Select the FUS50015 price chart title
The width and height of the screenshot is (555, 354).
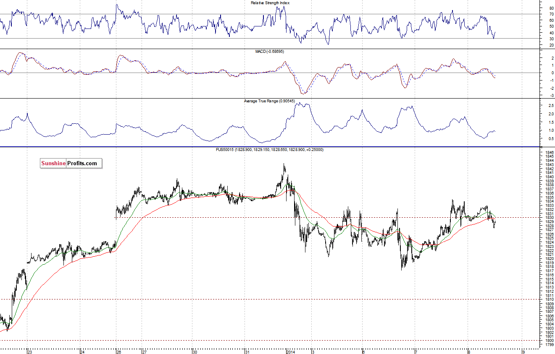(270, 149)
